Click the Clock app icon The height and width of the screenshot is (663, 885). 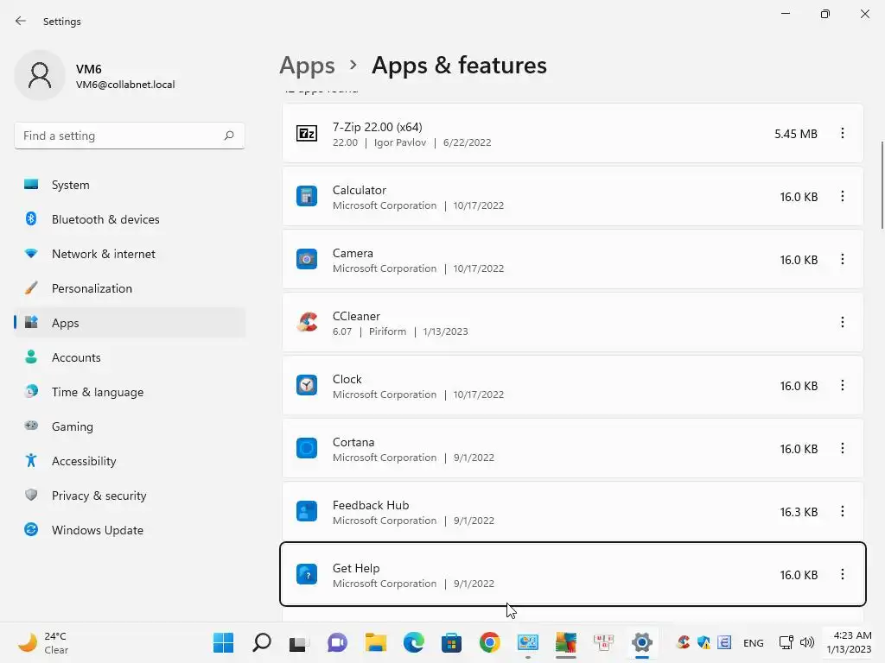[307, 385]
